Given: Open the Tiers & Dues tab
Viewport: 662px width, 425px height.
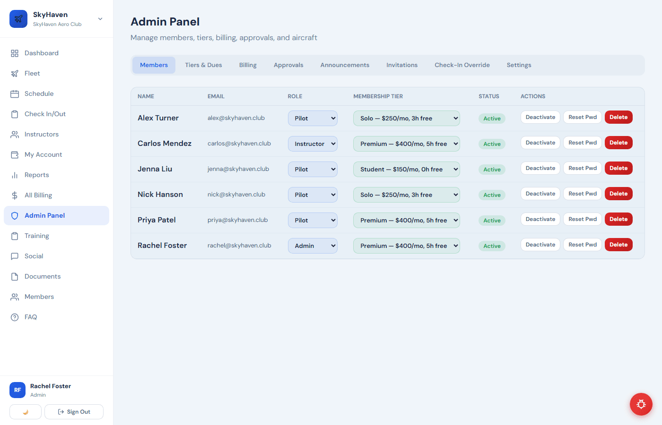Looking at the screenshot, I should pyautogui.click(x=203, y=65).
